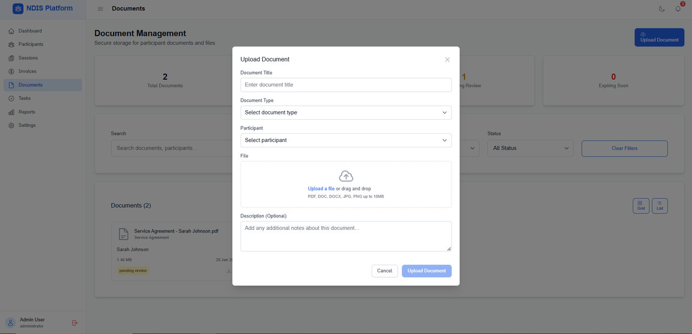Click the Document Management heading

pyautogui.click(x=140, y=33)
